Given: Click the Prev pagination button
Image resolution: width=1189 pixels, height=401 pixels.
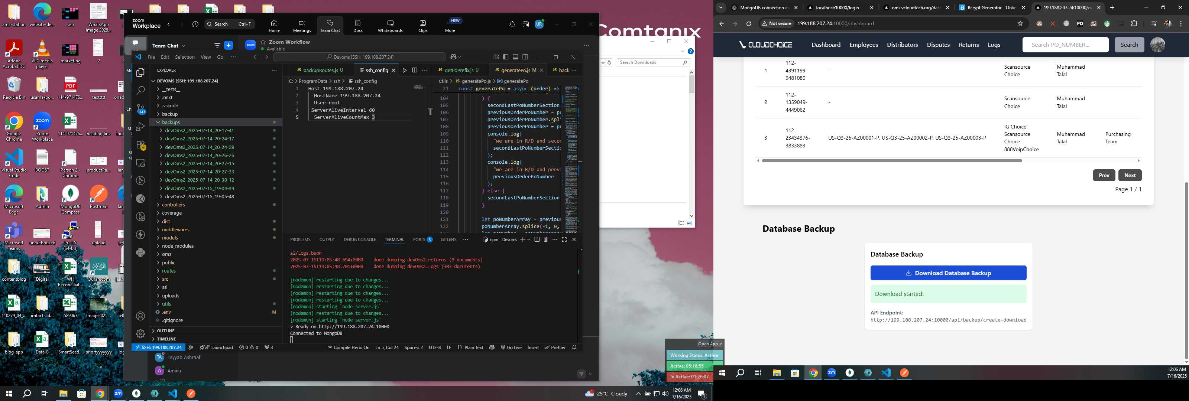Looking at the screenshot, I should (x=1104, y=175).
